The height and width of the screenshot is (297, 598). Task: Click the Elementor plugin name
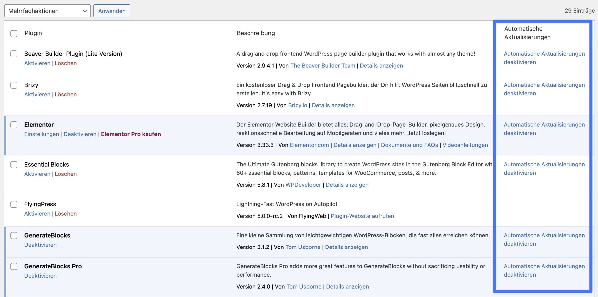tap(39, 125)
